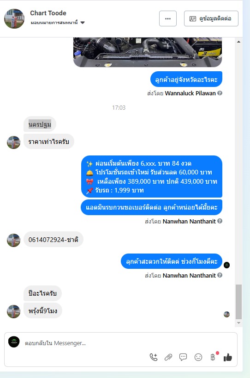Click the view contact info button
This screenshot has height=378, width=250.
point(211,19)
